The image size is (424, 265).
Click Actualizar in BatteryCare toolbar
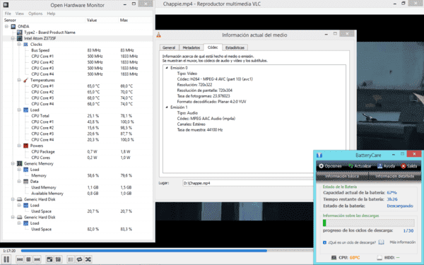click(x=360, y=166)
